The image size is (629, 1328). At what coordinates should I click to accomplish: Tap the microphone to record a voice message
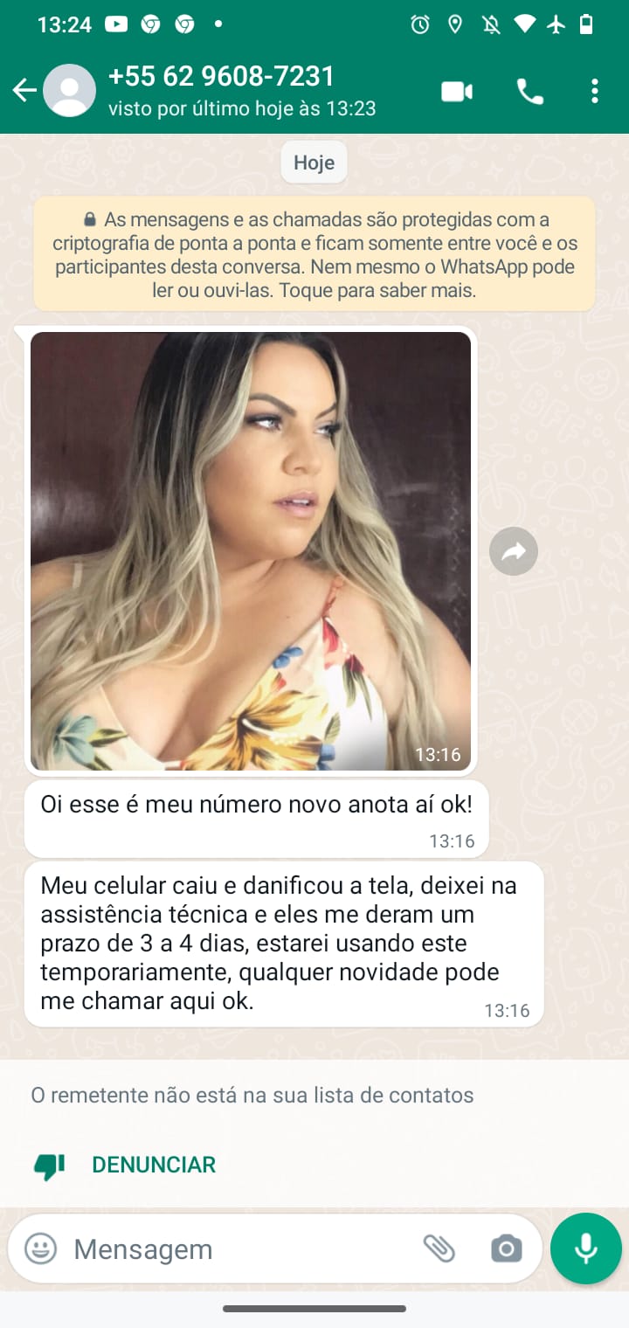click(586, 1248)
